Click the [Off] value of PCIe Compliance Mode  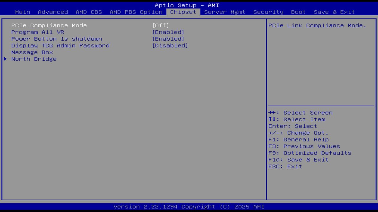pos(161,25)
